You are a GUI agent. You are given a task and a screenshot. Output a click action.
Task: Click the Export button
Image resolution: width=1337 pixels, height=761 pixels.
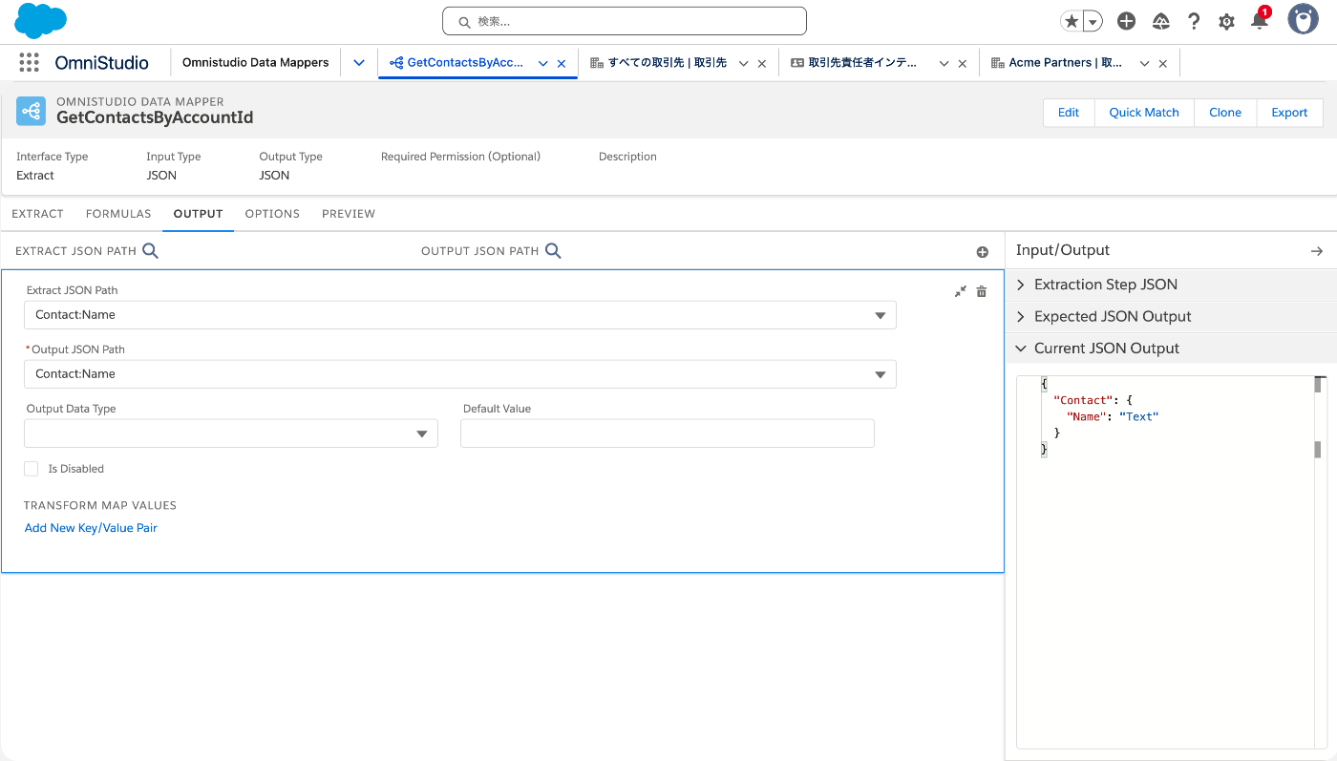point(1289,113)
